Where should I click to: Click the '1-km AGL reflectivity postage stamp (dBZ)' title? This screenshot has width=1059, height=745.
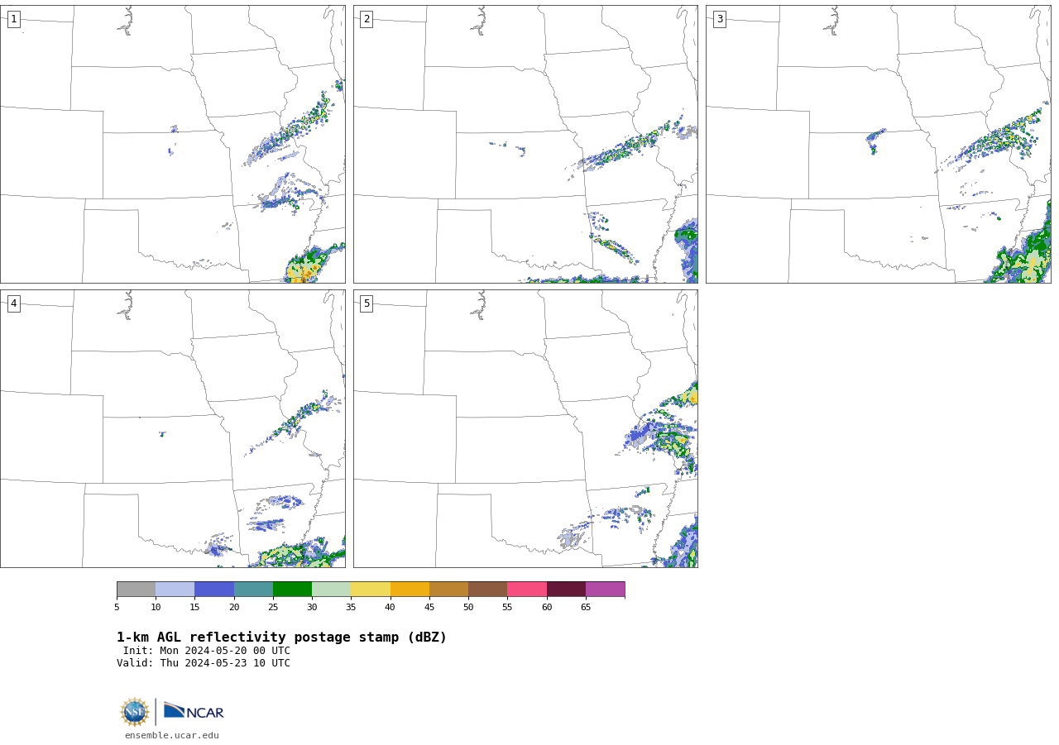(x=281, y=638)
